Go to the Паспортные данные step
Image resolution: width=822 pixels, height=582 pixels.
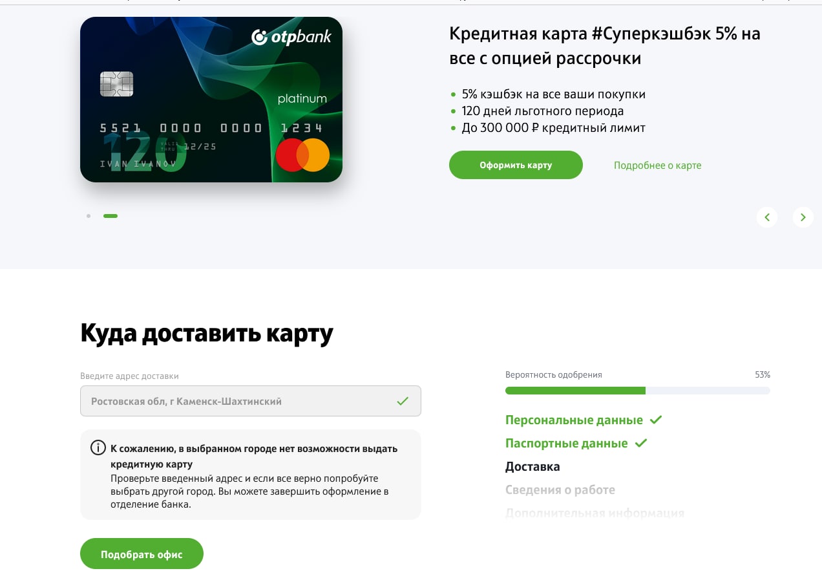[x=566, y=444]
